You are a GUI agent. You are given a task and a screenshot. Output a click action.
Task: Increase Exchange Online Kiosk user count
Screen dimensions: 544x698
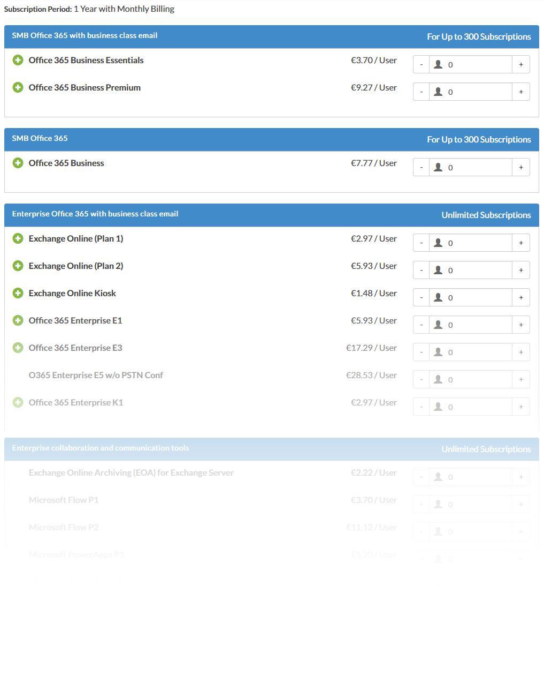tap(521, 297)
